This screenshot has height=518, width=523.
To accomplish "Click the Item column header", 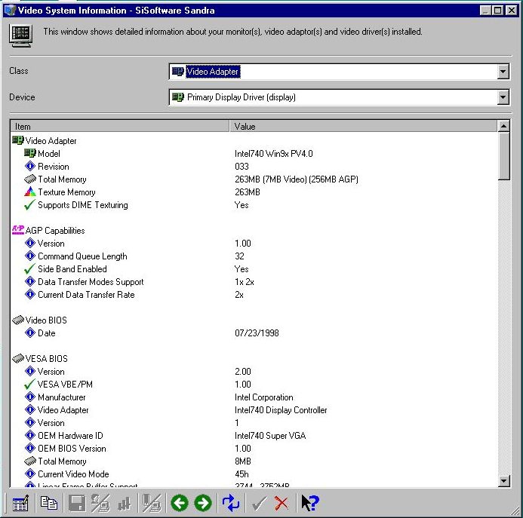I will coord(120,127).
